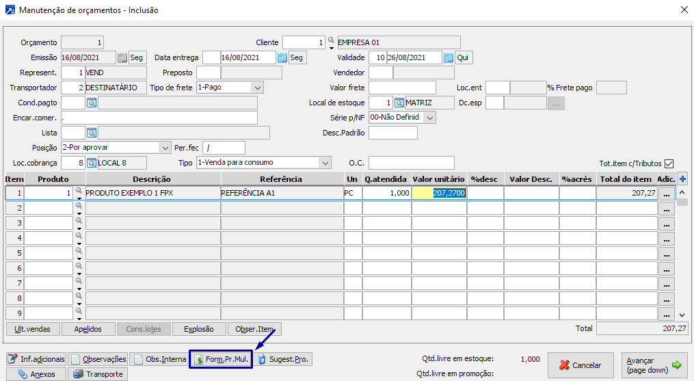Search product on item row 3
The image size is (694, 381).
[x=79, y=221]
